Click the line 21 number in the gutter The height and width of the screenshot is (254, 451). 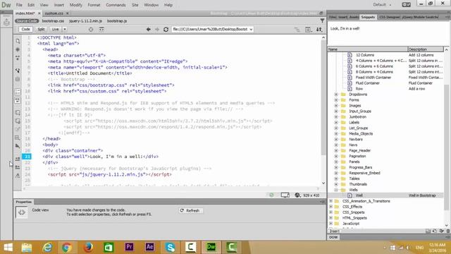click(x=27, y=157)
